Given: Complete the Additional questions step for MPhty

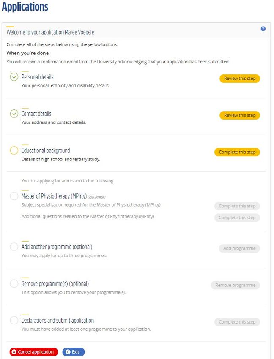Looking at the screenshot, I should [237, 218].
